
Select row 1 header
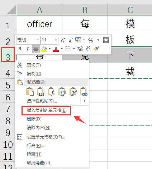8,23
